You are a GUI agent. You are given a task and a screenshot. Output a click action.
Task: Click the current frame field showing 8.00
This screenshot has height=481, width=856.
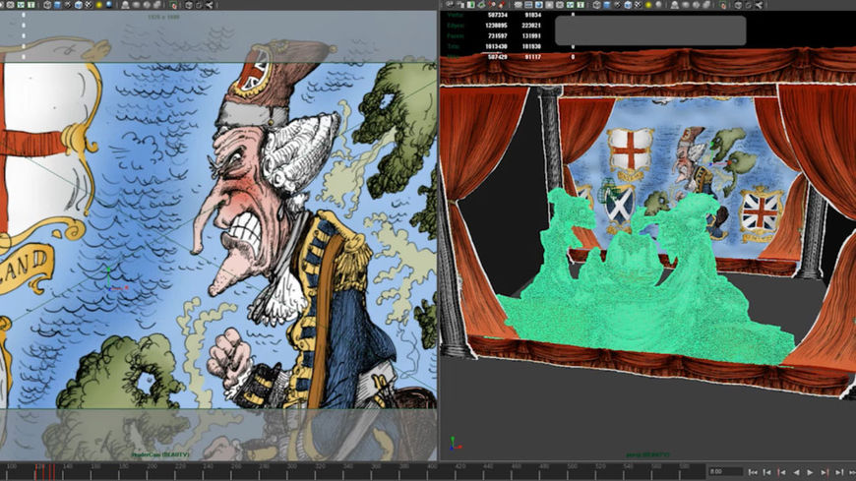(726, 472)
